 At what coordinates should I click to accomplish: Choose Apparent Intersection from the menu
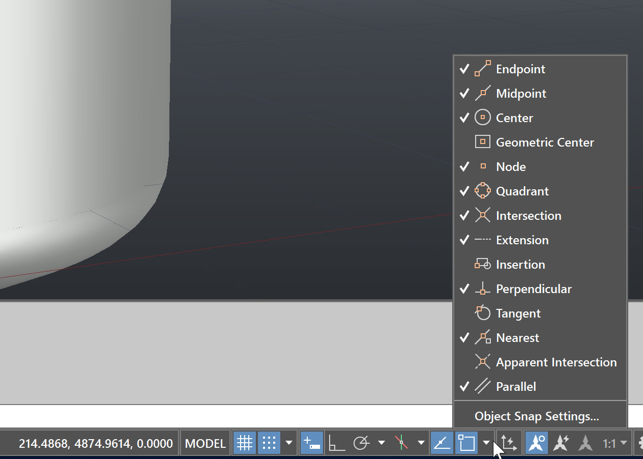(556, 362)
